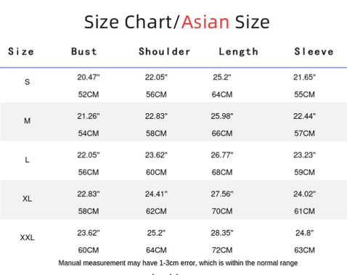
Task: Click the Bust column header
Action: click(x=84, y=52)
